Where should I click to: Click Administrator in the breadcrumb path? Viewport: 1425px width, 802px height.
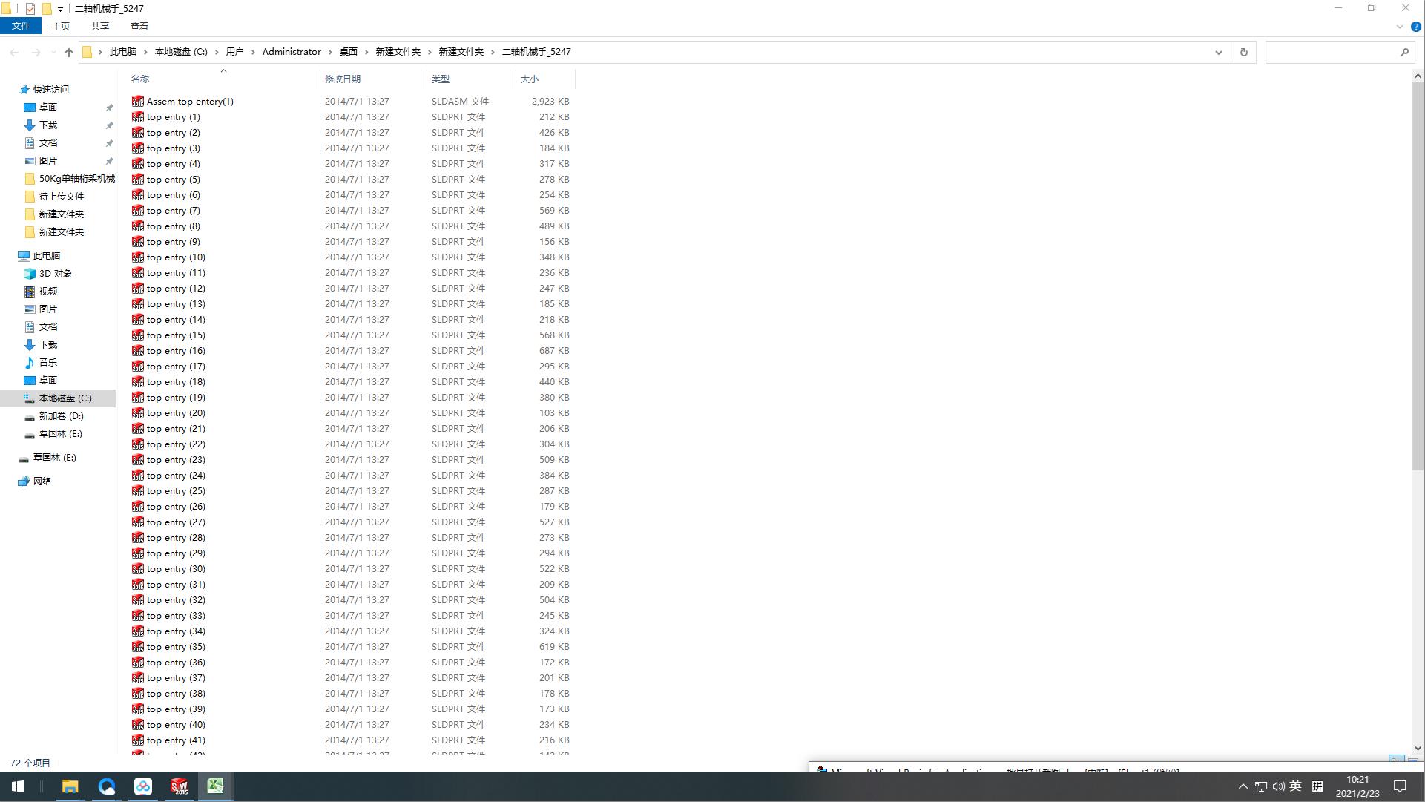(x=292, y=52)
